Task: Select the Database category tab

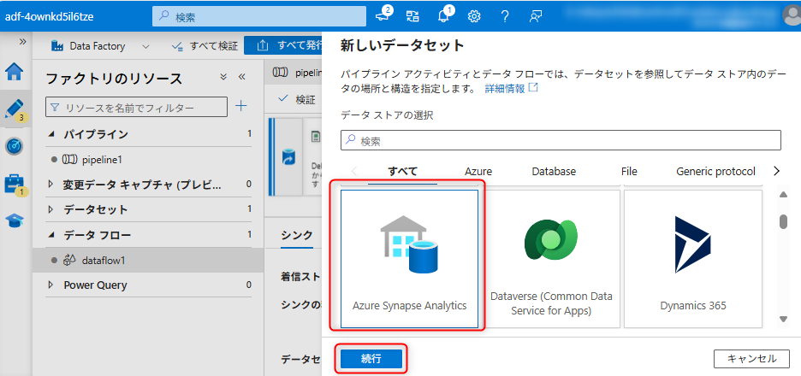Action: [554, 172]
